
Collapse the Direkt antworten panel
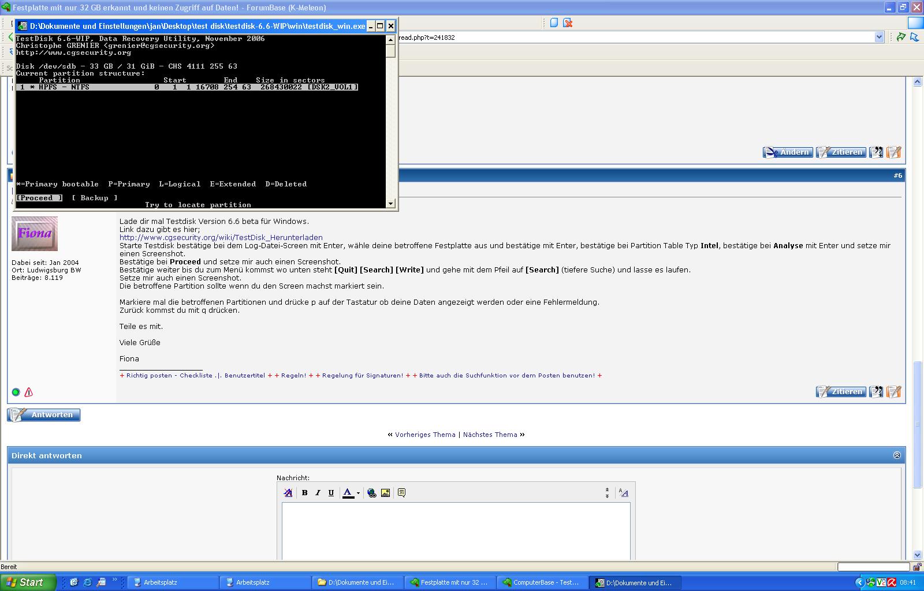click(897, 455)
